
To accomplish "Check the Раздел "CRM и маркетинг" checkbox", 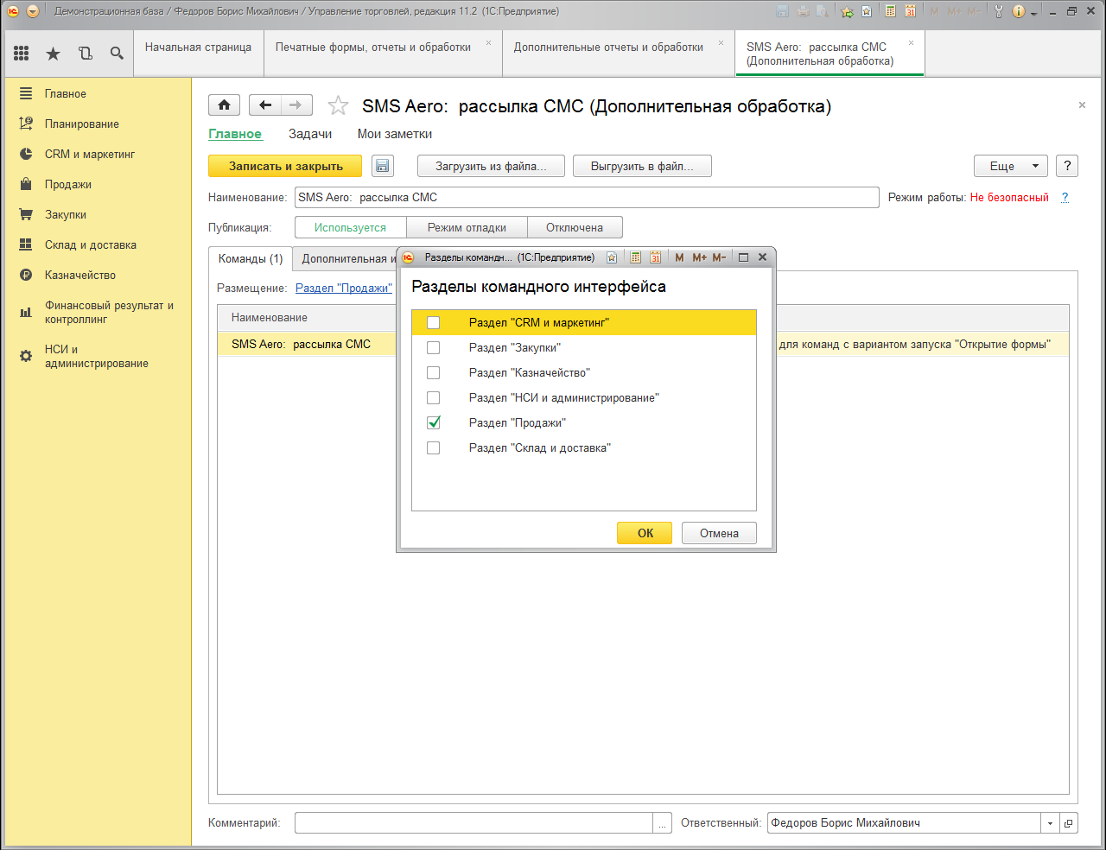I will pyautogui.click(x=434, y=322).
